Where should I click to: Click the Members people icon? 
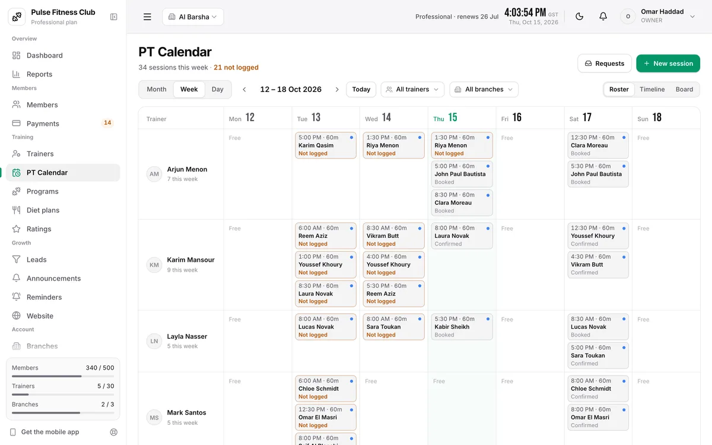[x=17, y=104]
